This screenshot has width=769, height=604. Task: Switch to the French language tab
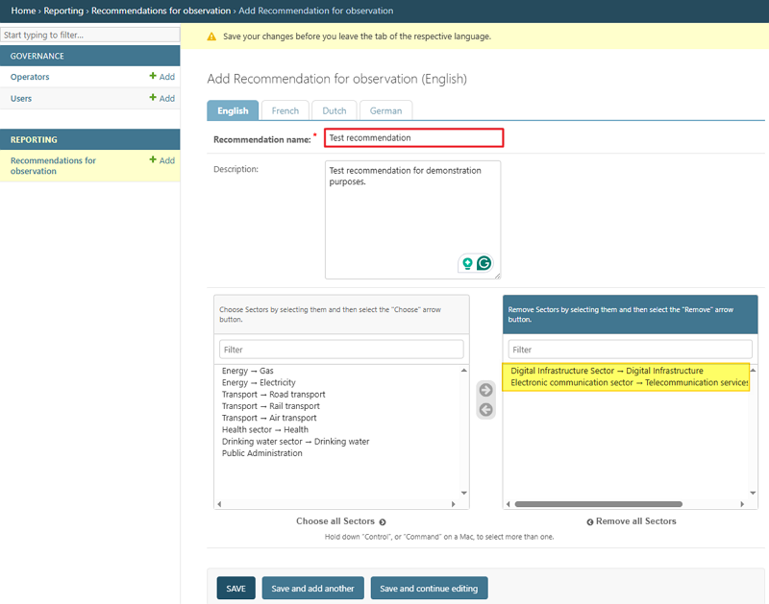285,110
